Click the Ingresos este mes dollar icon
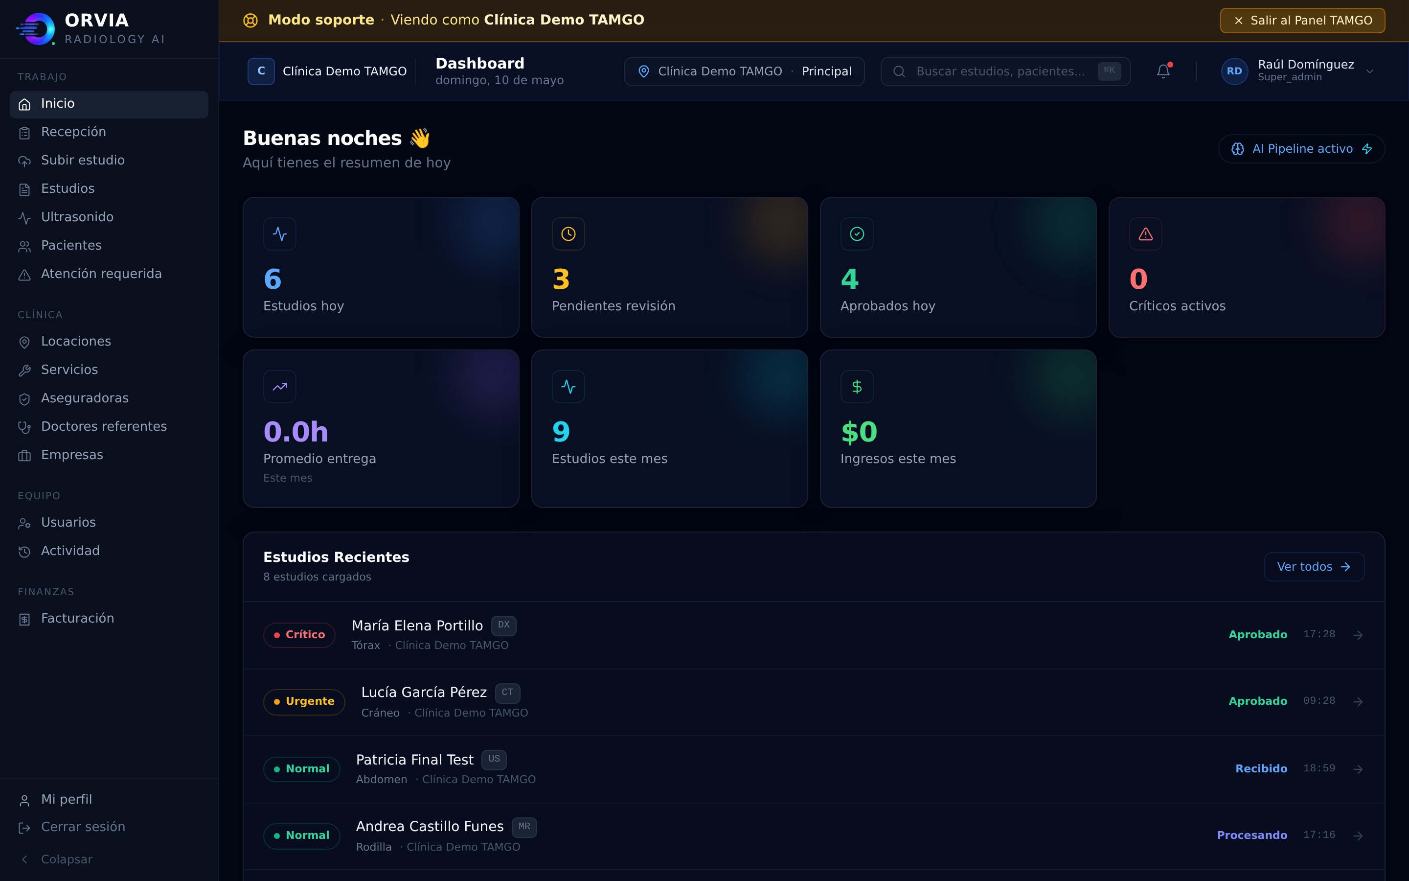Screen dimensions: 1409x881 coord(857,386)
